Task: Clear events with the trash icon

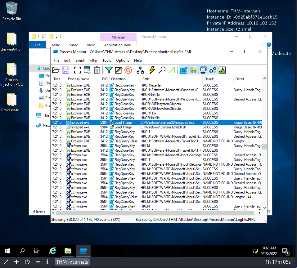Action: pos(97,70)
